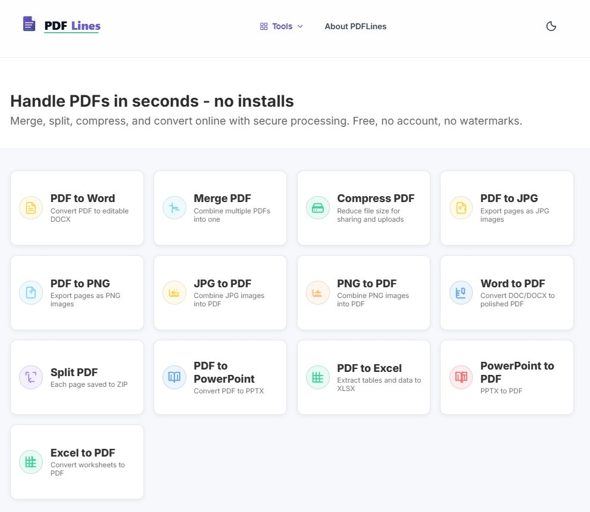
Task: Click the PNG to PDF icon
Action: coord(317,293)
